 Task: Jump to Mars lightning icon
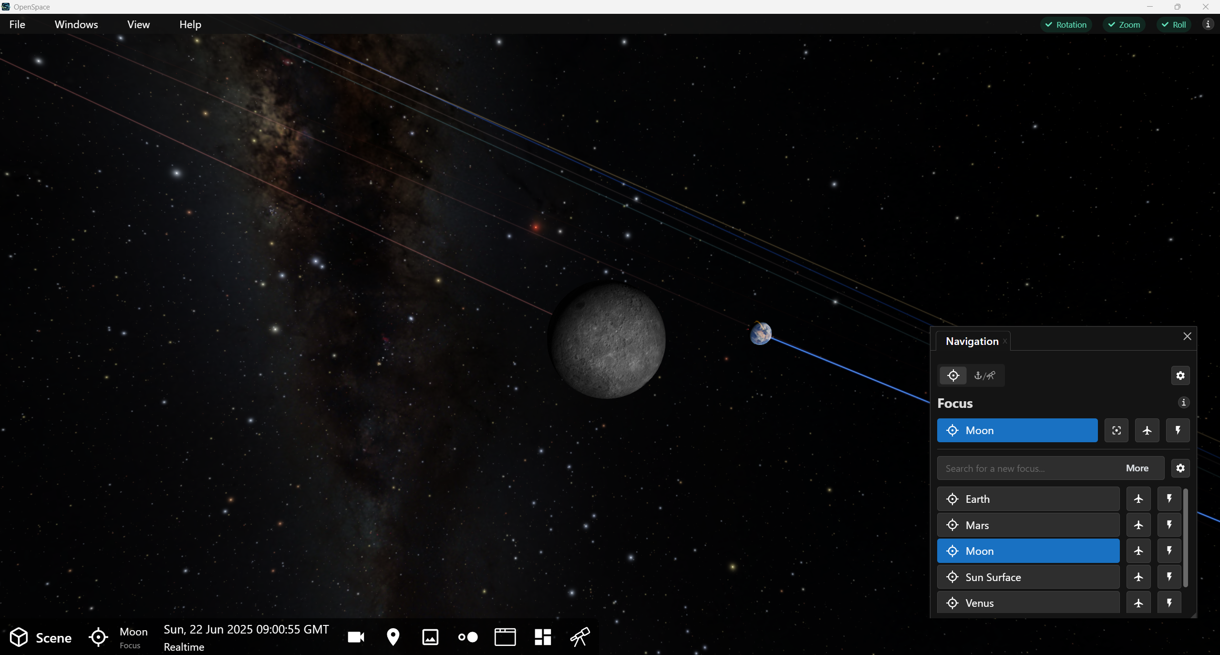click(x=1169, y=525)
